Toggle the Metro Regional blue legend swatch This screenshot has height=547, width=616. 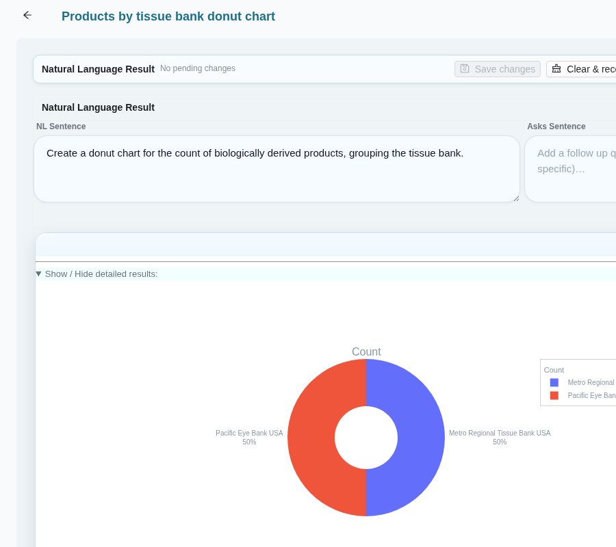click(554, 383)
